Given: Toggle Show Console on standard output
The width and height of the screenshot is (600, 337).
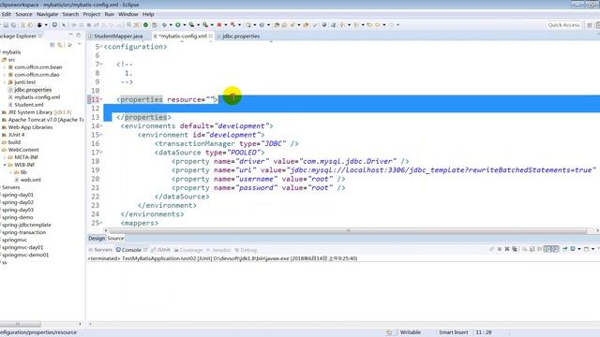Looking at the screenshot, I should [547, 249].
